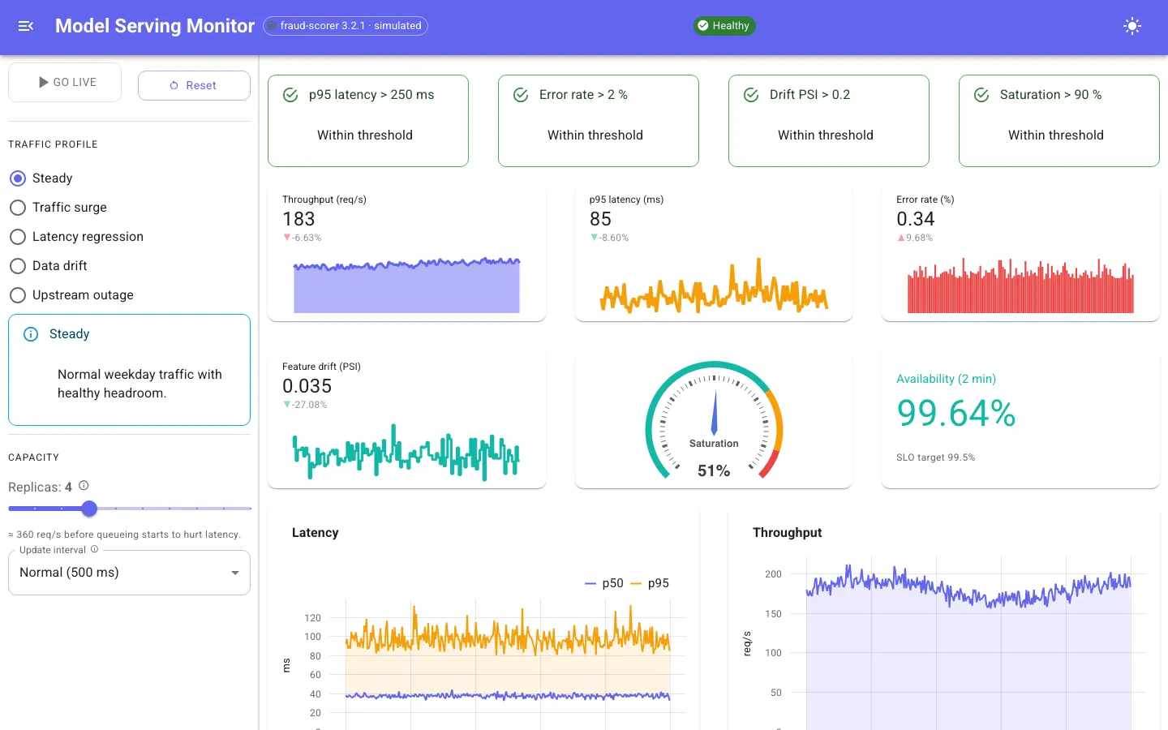Click the Model Serving Monitor title
The height and width of the screenshot is (730, 1168).
pyautogui.click(x=155, y=26)
